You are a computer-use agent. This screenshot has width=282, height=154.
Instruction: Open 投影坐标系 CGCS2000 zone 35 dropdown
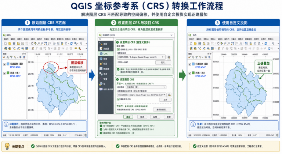(x=141, y=57)
